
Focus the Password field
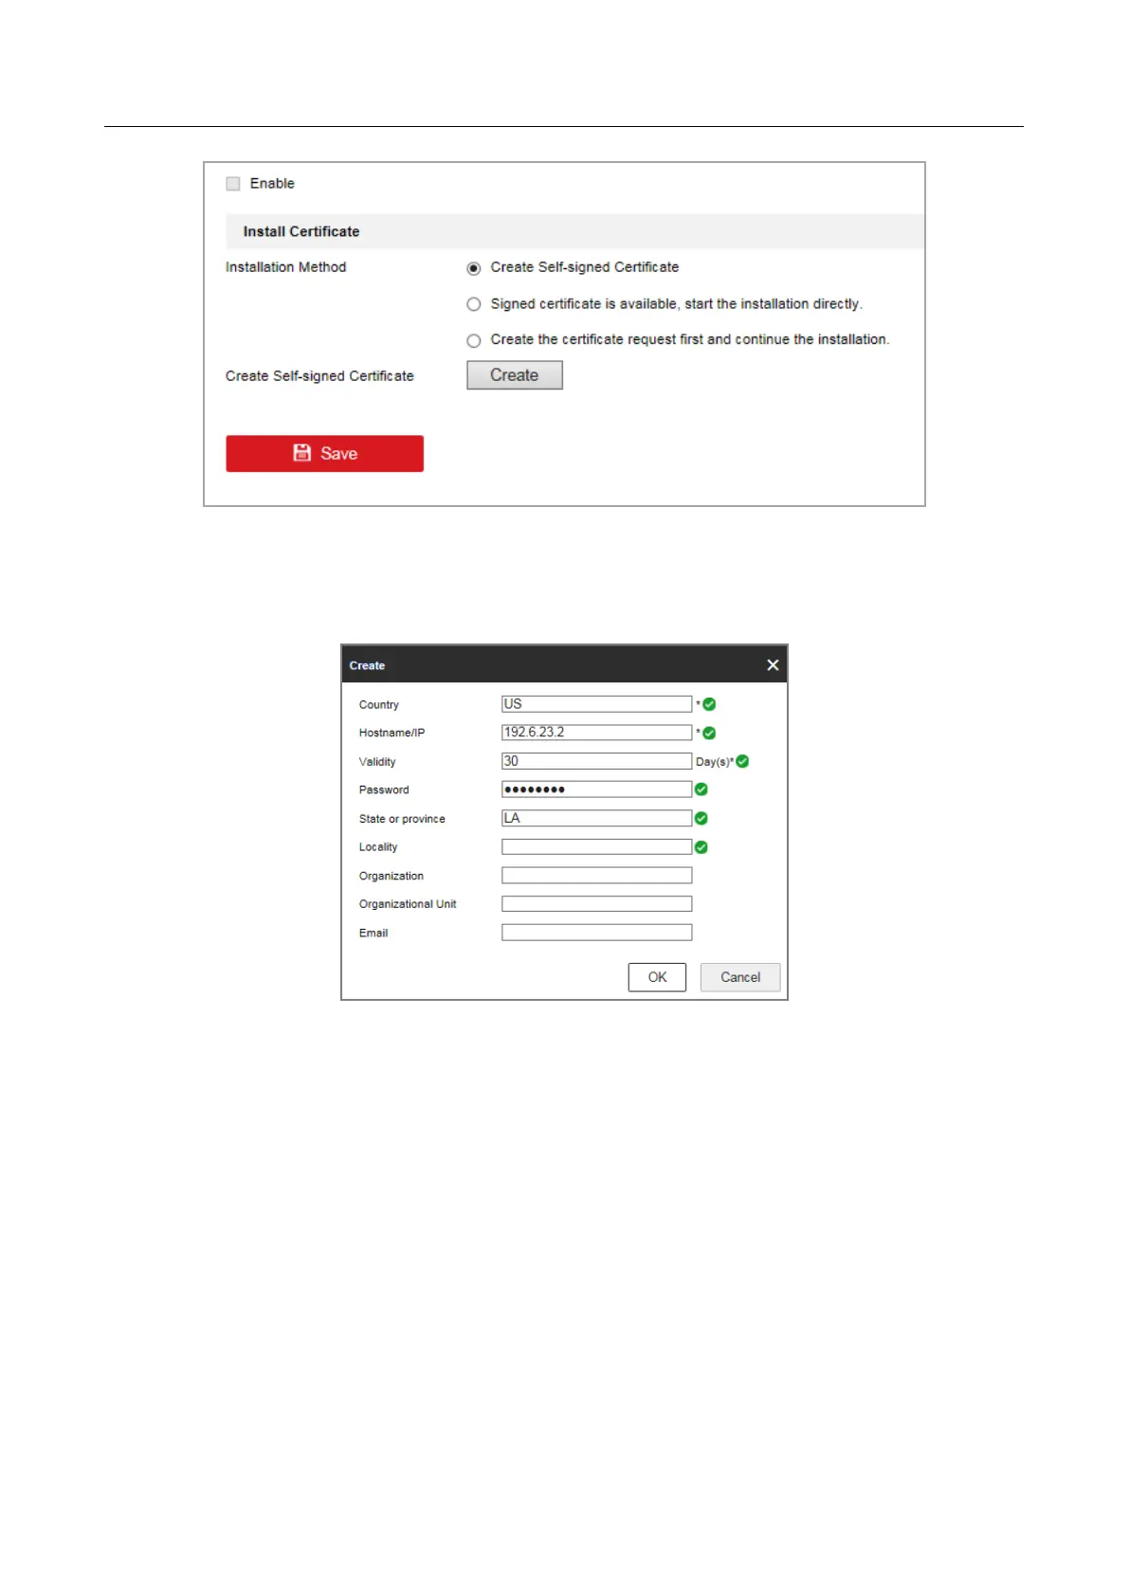(596, 789)
